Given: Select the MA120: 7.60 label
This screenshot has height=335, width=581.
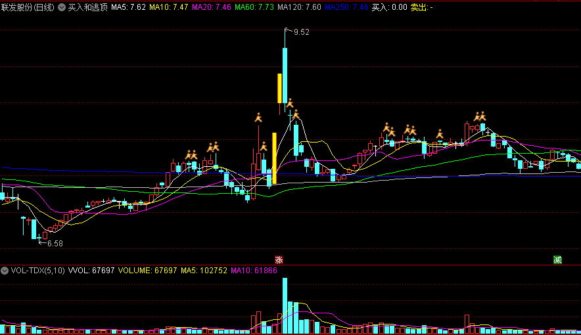Looking at the screenshot, I should pyautogui.click(x=299, y=7).
